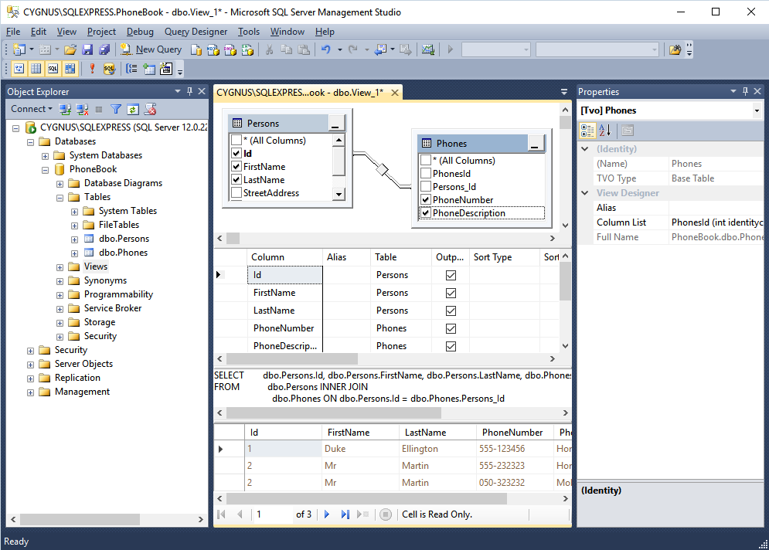
Task: Click the Disconnect icon in Object Explorer
Action: pyautogui.click(x=82, y=110)
